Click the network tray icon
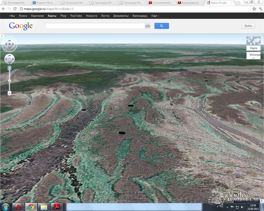This screenshot has height=211, width=264. (x=237, y=207)
